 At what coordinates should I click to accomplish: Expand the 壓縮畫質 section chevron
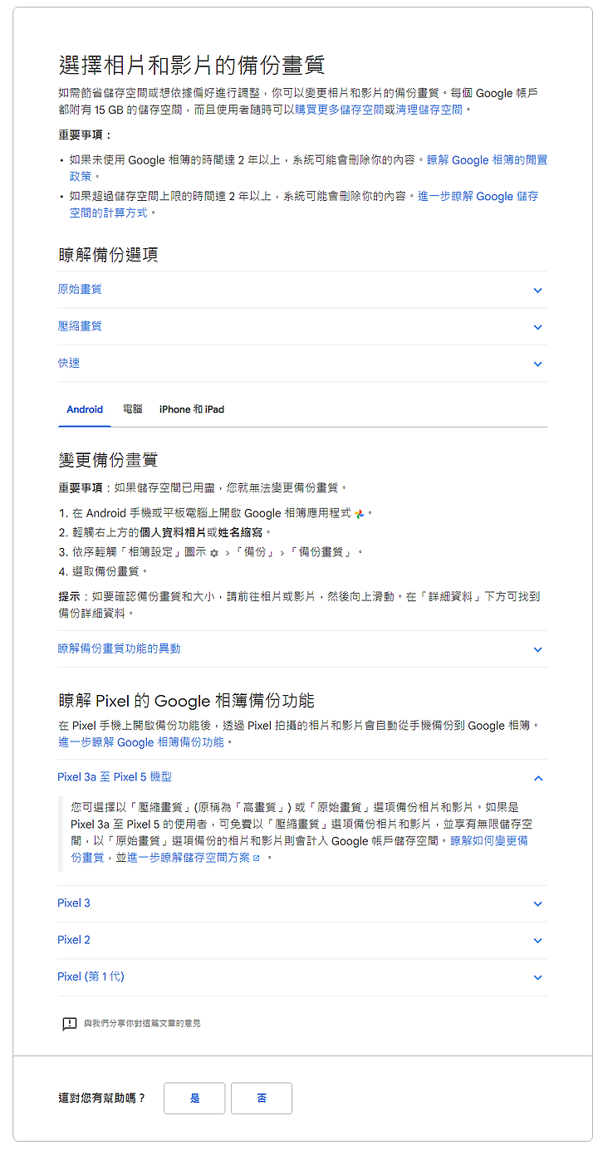coord(537,327)
